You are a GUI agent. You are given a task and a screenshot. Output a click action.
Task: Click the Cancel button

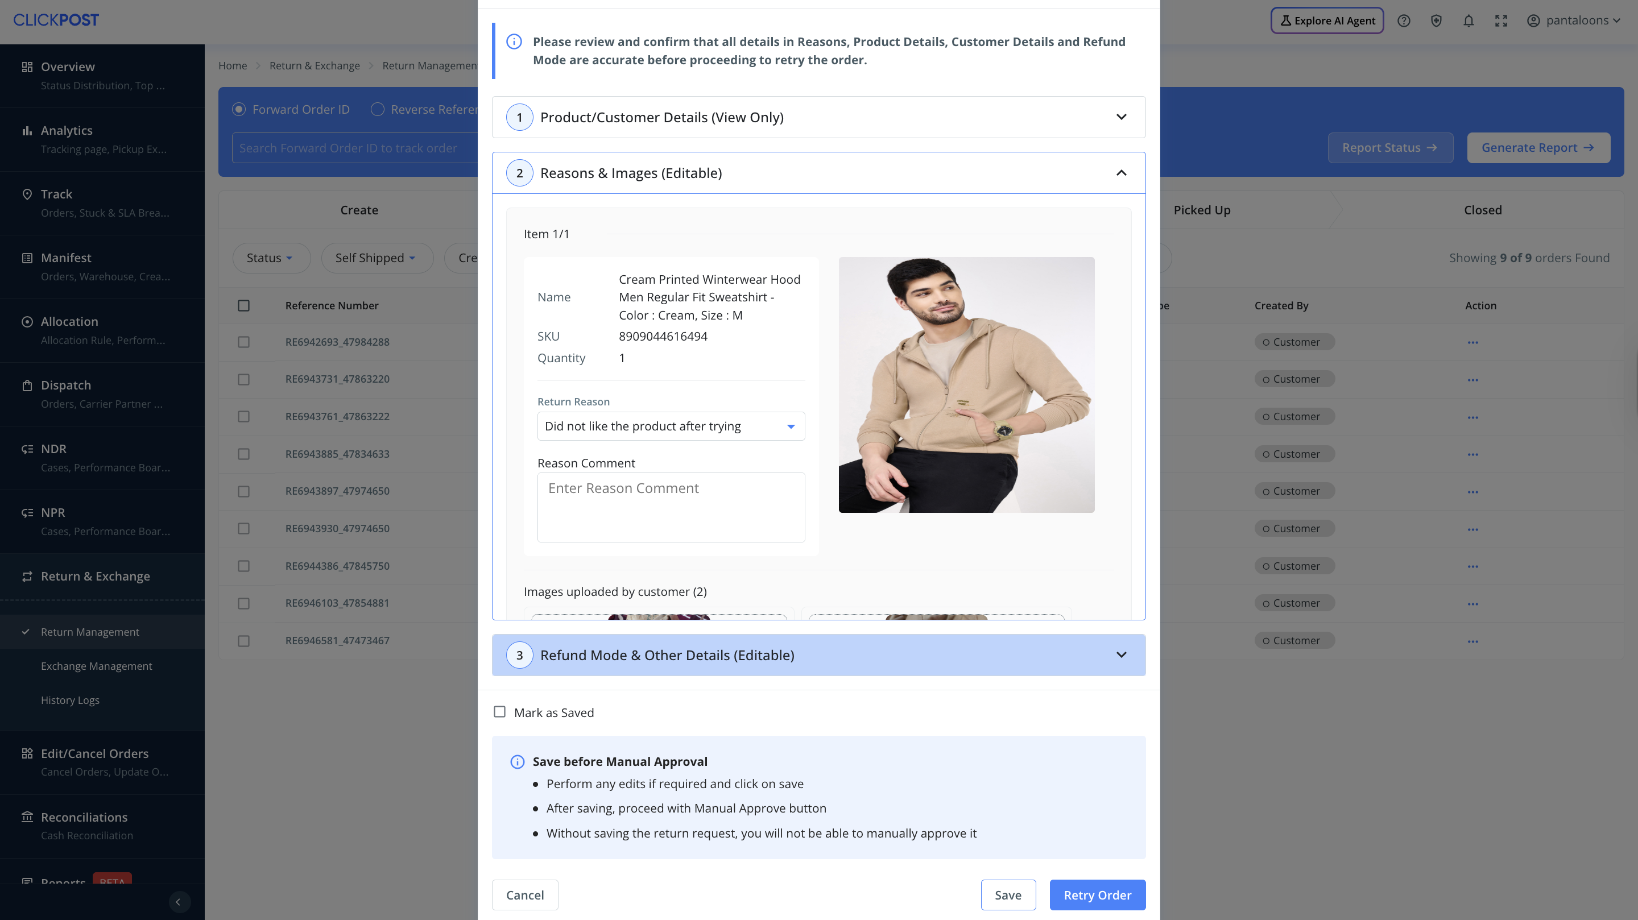pyautogui.click(x=524, y=894)
